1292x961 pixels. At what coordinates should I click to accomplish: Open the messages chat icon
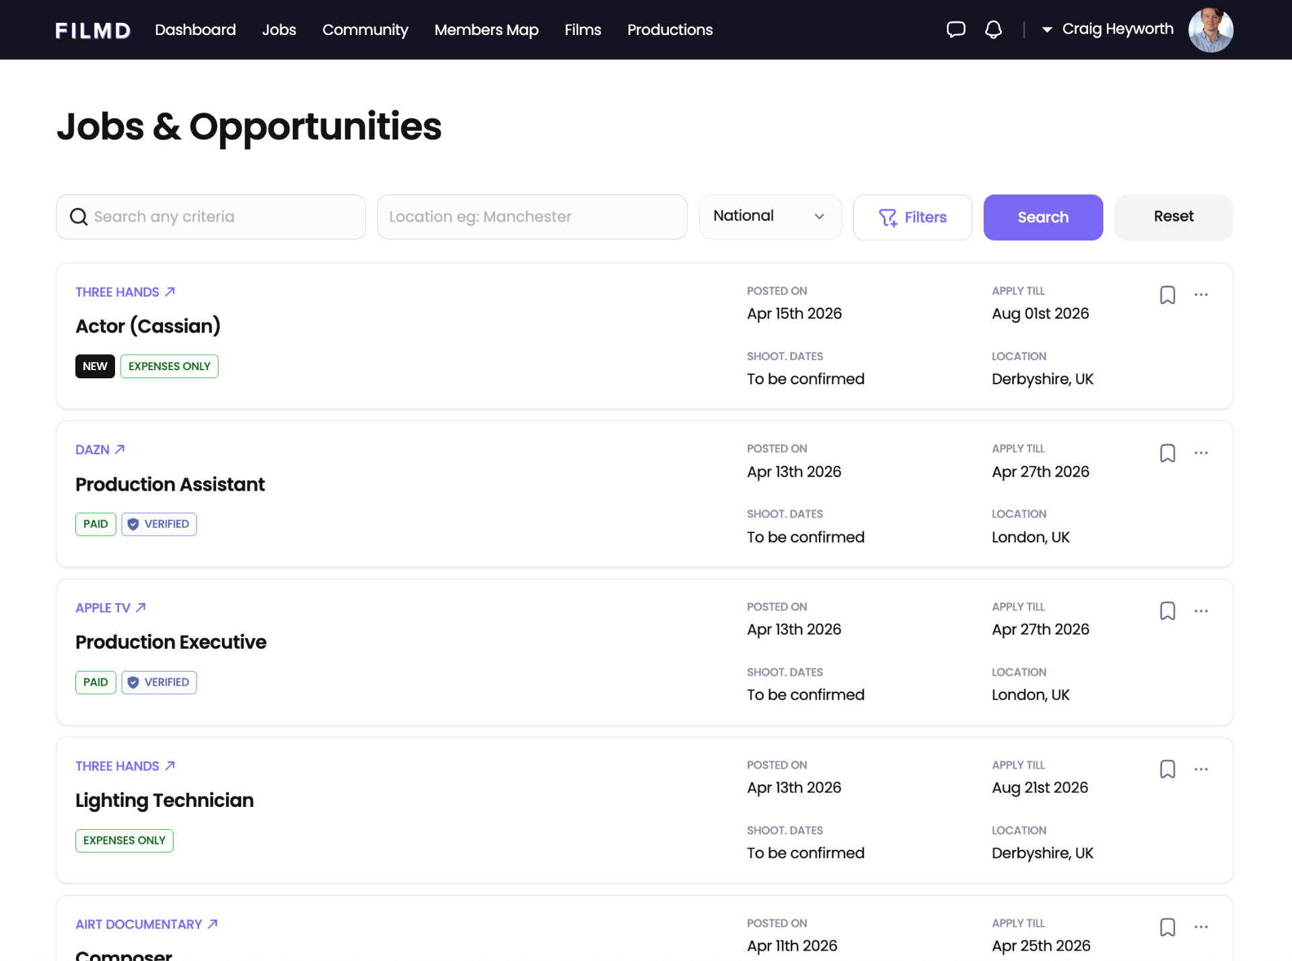point(956,30)
